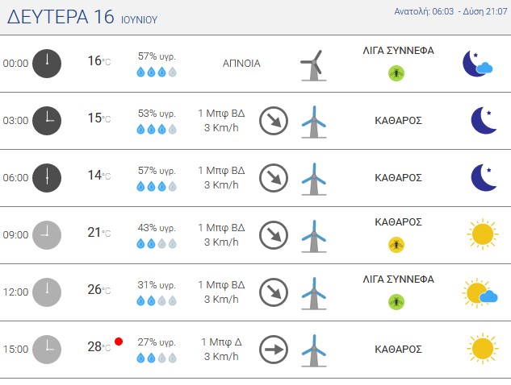Screen dimensions: 511x385
Task: Click the sun icon at 09:00
Action: pos(483,234)
